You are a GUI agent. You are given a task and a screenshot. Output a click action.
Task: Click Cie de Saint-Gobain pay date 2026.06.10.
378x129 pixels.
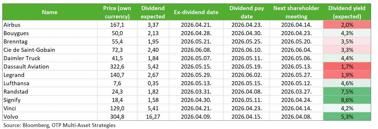pos(247,50)
